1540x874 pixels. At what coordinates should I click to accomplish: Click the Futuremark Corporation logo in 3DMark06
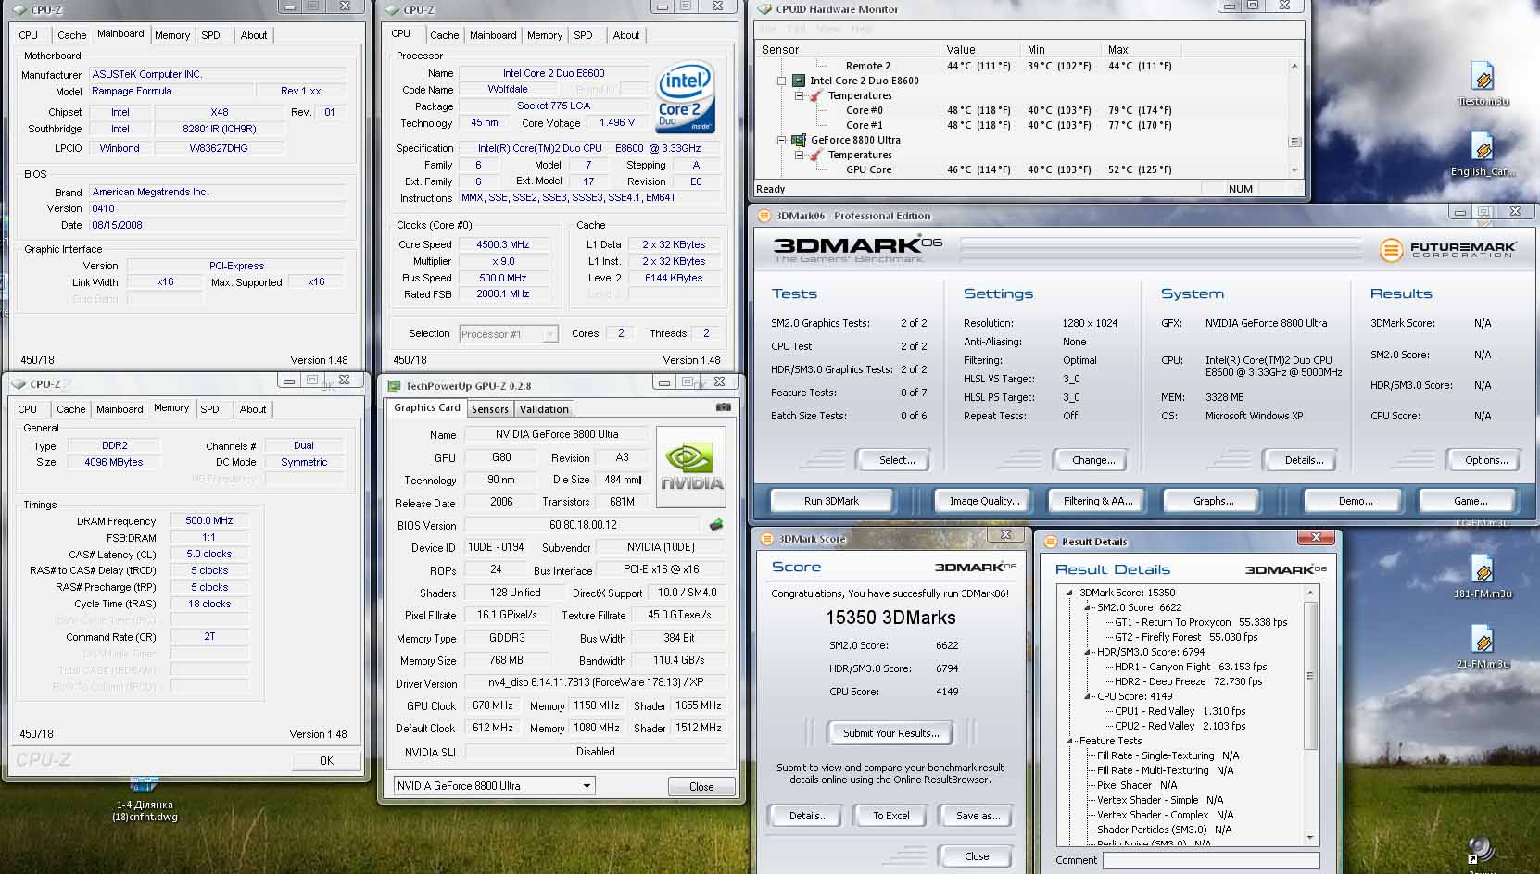1447,250
